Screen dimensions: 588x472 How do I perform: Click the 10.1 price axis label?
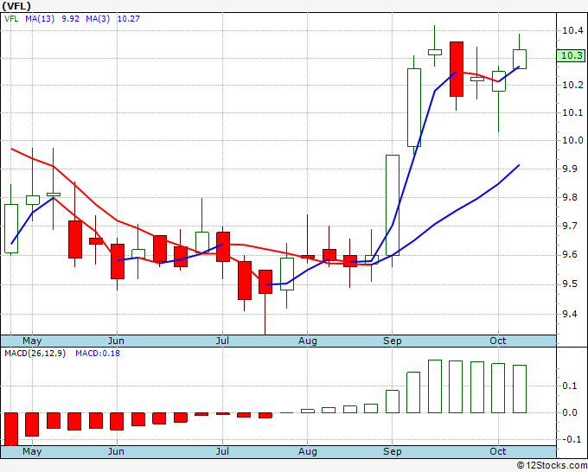pyautogui.click(x=572, y=112)
